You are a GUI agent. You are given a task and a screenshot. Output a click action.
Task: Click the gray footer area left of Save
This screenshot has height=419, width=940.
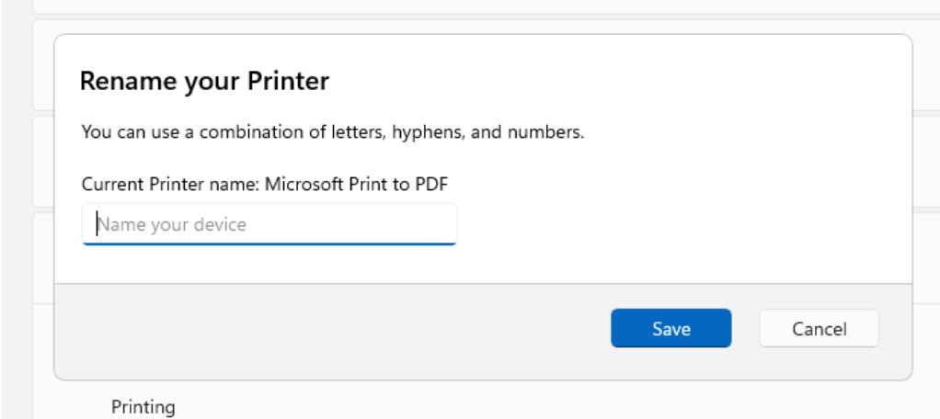331,329
